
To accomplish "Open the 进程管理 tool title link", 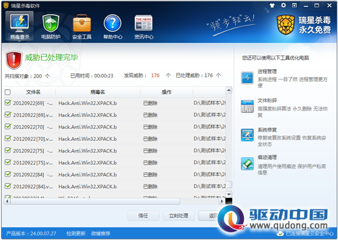I will [x=267, y=71].
